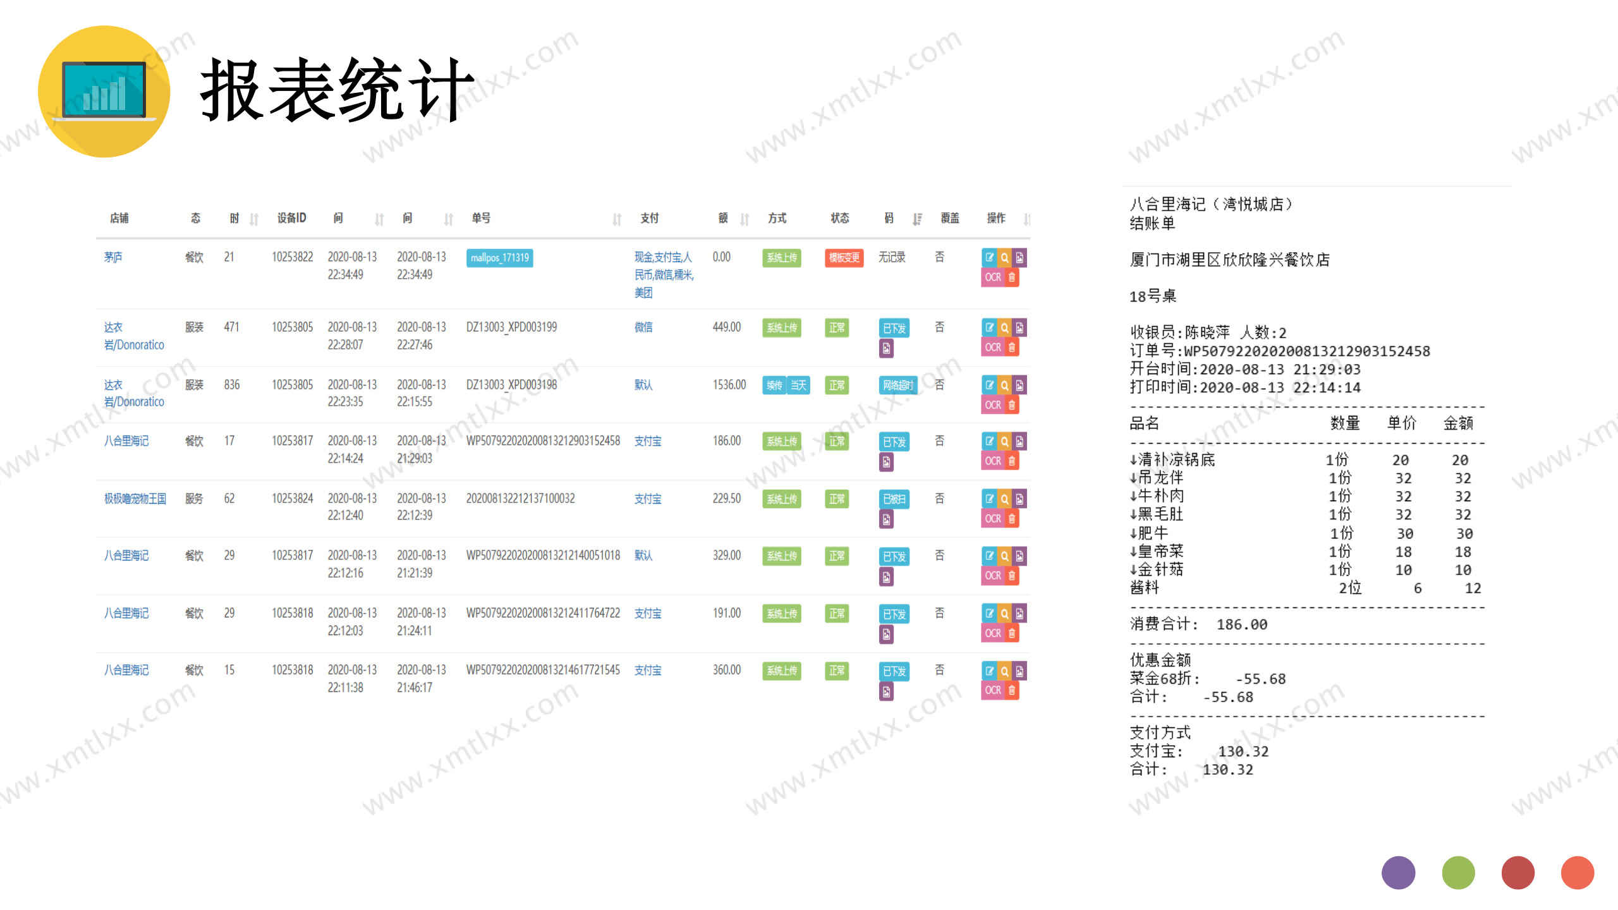This screenshot has height=910, width=1618.
Task: Delete the 1536.00 record
Action: pyautogui.click(x=1012, y=405)
